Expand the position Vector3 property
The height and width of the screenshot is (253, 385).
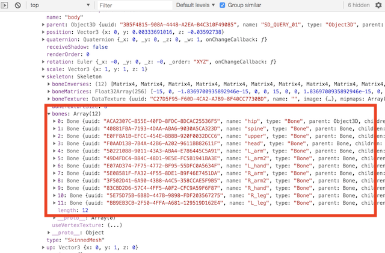coord(43,32)
